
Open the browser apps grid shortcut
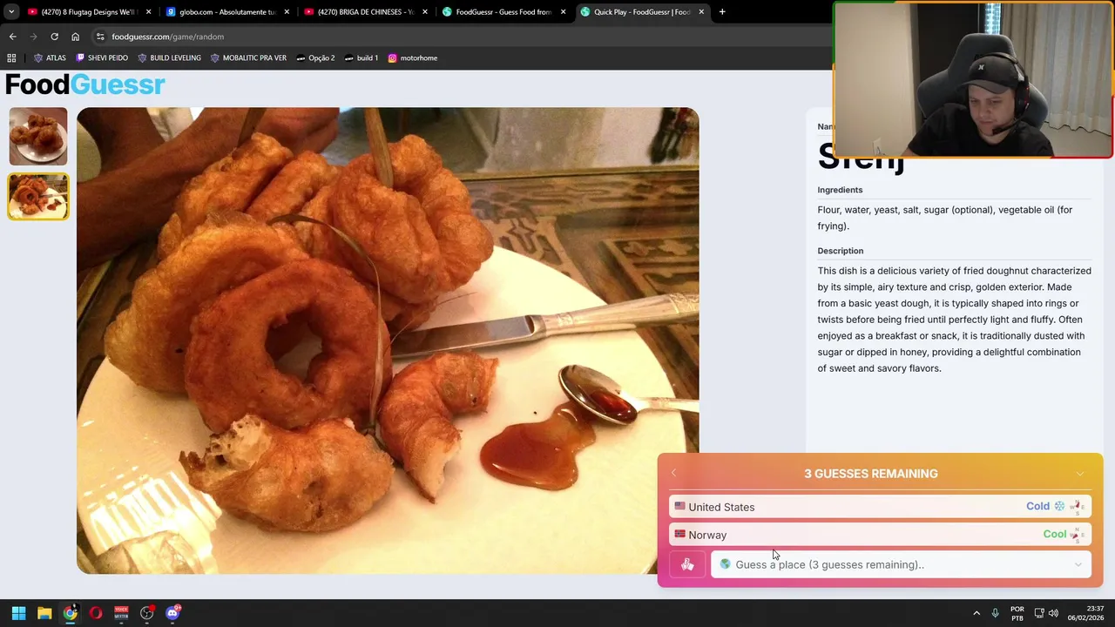pos(11,57)
